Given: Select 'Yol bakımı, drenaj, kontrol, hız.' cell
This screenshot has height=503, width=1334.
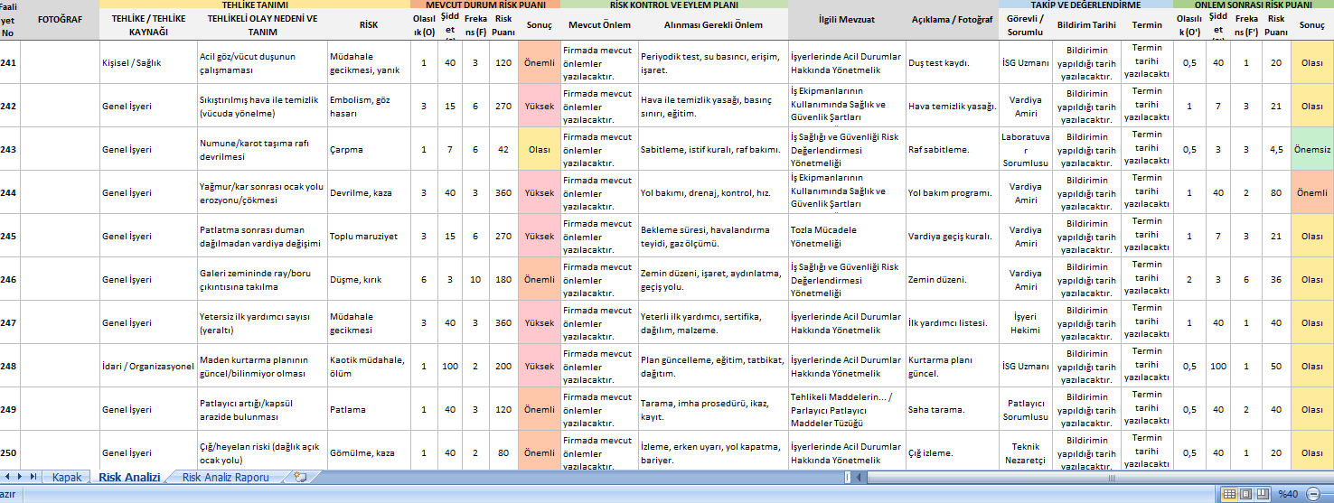Looking at the screenshot, I should (x=713, y=193).
